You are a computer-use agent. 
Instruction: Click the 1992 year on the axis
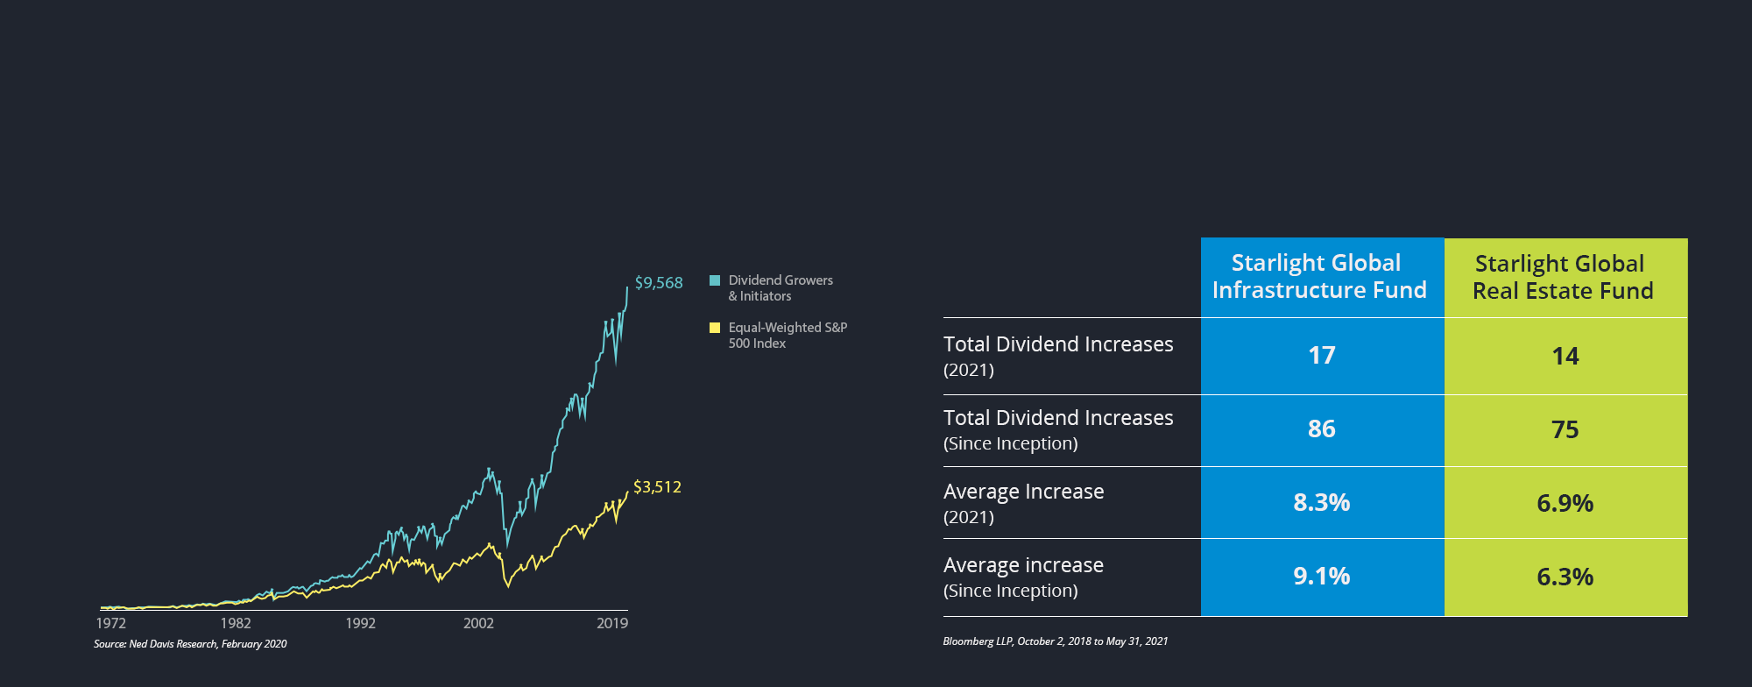360,623
